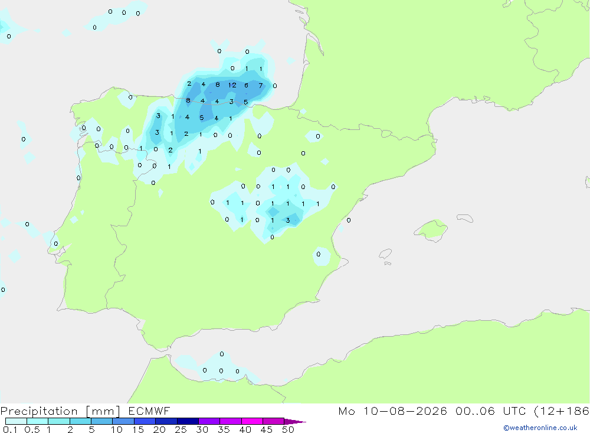Click the '45' legend scale label
This screenshot has width=590, height=433.
267,429
